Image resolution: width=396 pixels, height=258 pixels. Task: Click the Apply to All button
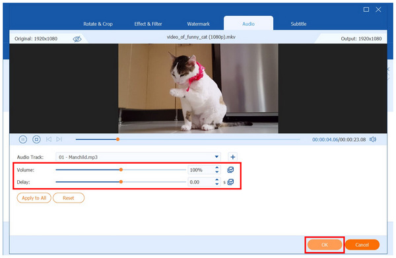(34, 198)
